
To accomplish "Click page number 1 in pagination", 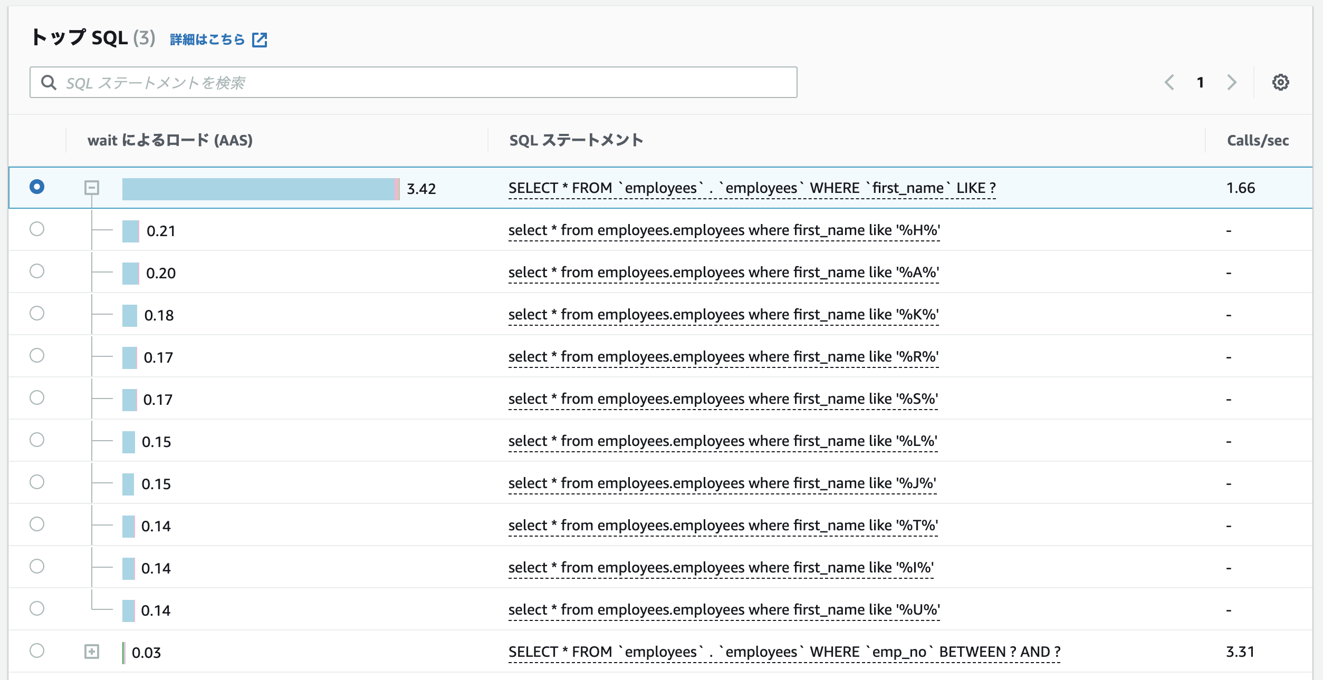I will point(1200,82).
